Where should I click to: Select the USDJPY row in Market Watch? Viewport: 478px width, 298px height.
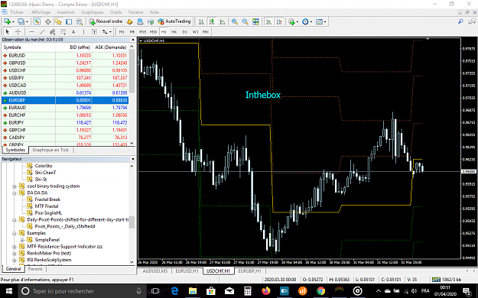65,78
